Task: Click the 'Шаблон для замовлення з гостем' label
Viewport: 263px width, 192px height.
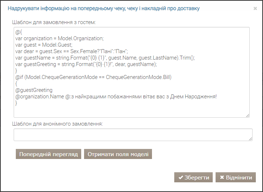Action: (54, 22)
